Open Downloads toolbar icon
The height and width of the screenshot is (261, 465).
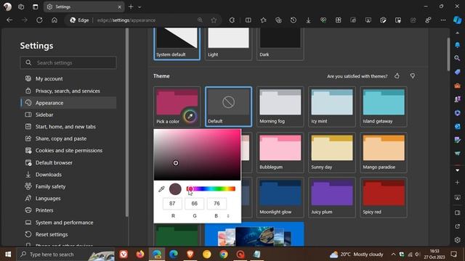pos(308,20)
